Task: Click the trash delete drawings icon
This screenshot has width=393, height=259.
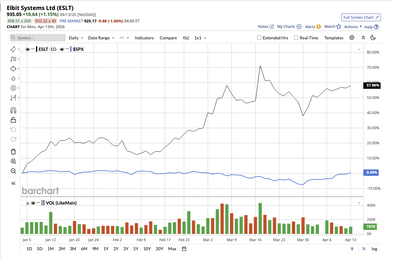Action: [13, 152]
